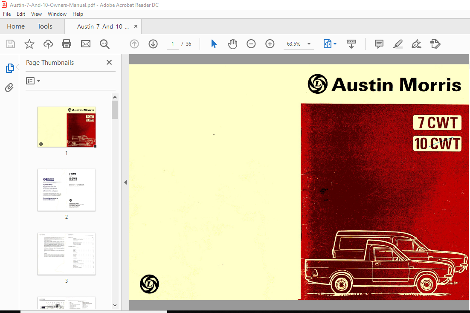
Task: Close the Austin-7-And-10 document tab
Action: [136, 26]
